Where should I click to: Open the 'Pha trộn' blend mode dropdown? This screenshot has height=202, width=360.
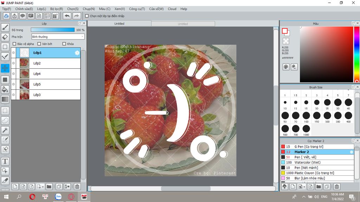58,36
